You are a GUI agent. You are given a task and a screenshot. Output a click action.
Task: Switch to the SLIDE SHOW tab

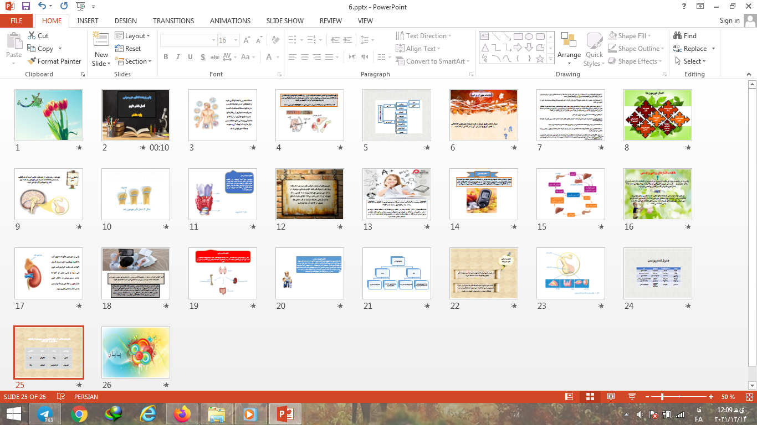tap(285, 20)
